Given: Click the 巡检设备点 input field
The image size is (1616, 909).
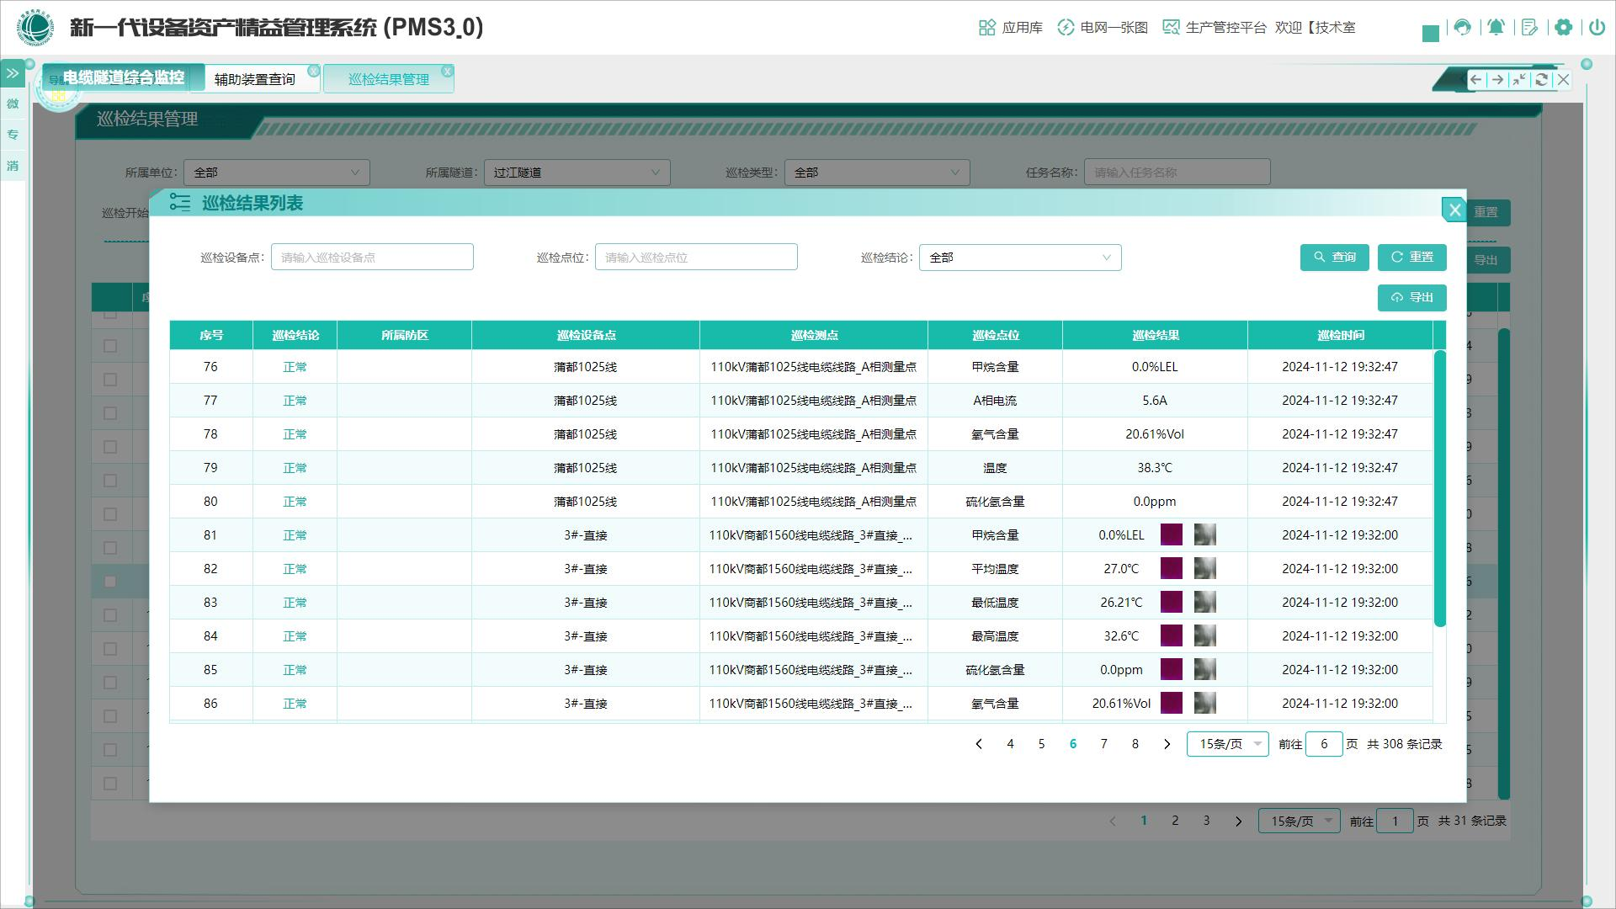Looking at the screenshot, I should click(372, 258).
